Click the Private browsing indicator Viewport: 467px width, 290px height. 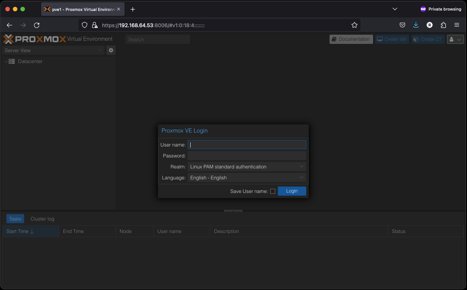441,9
